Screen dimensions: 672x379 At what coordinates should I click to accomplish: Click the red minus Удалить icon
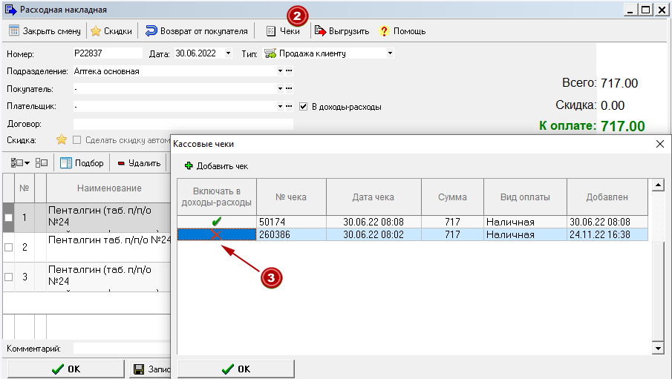point(121,163)
